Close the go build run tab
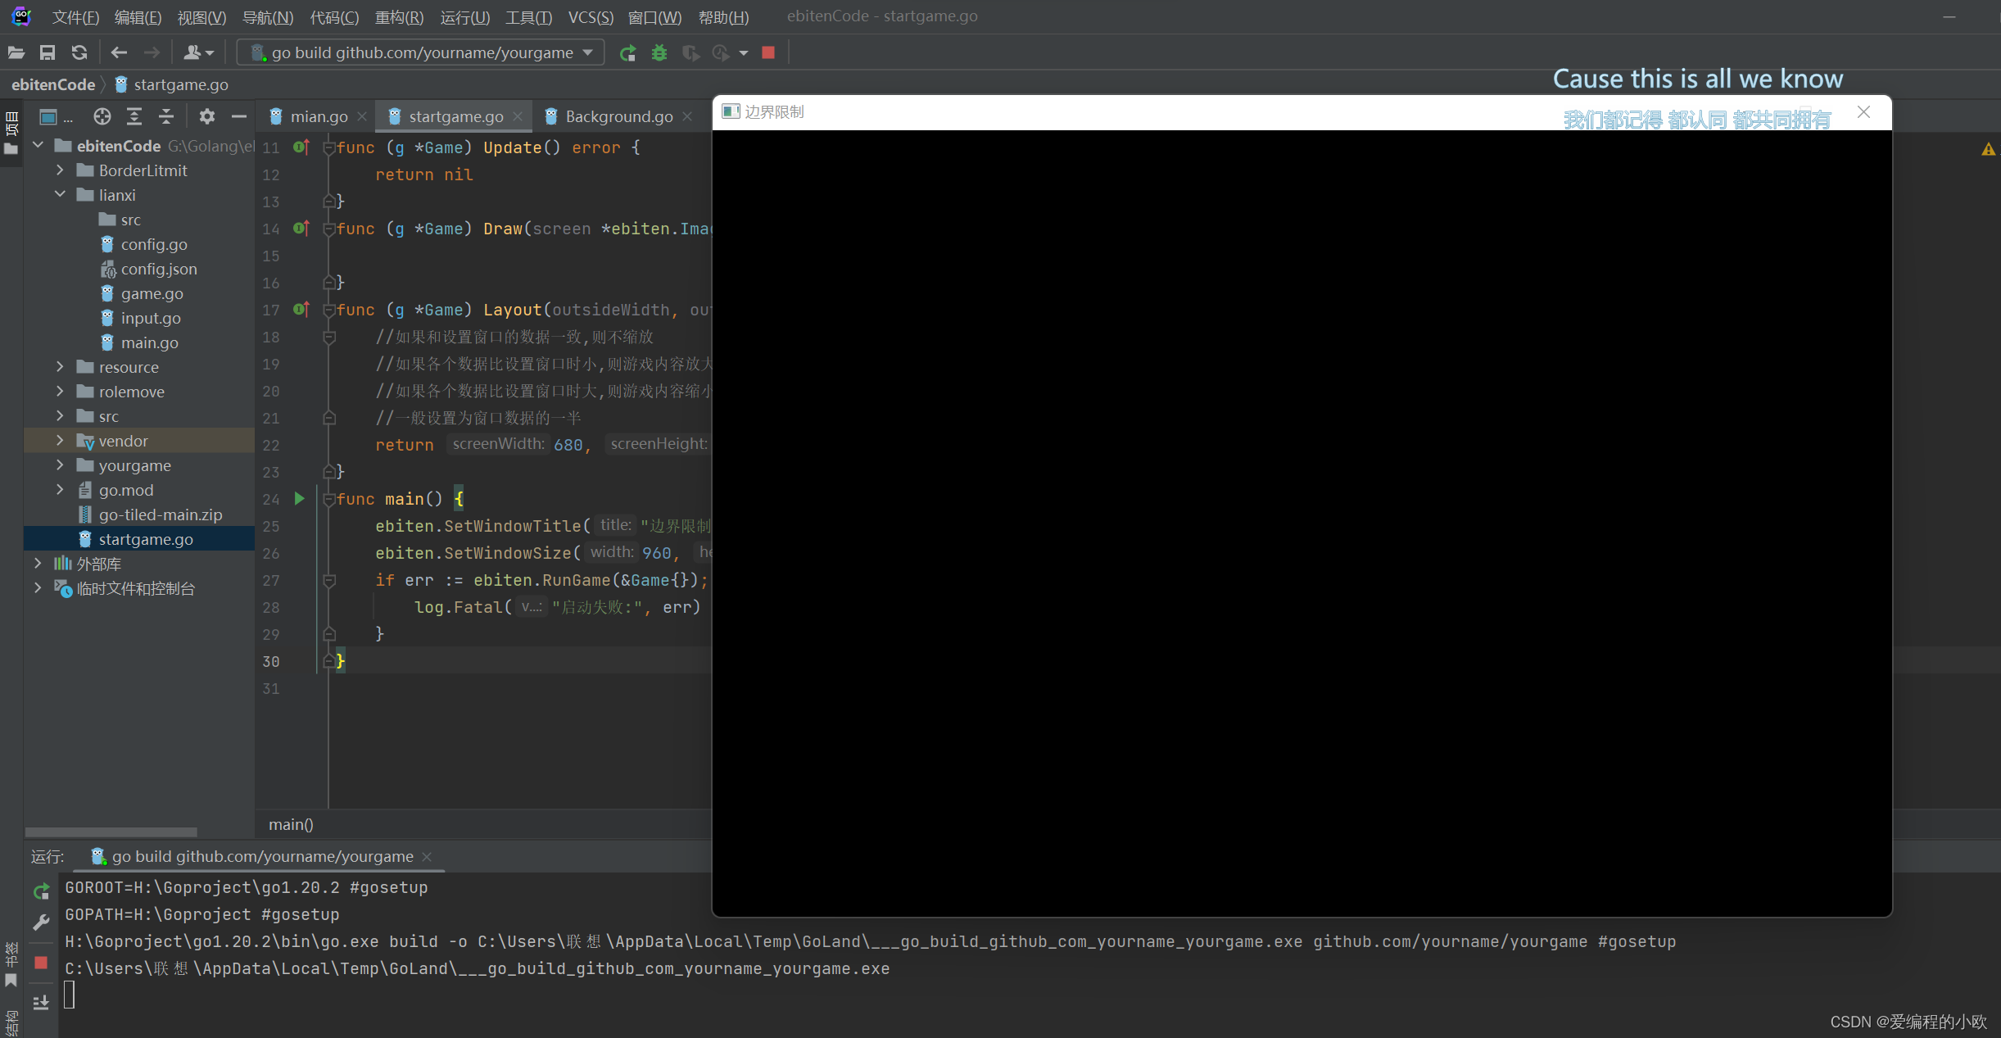 point(427,856)
